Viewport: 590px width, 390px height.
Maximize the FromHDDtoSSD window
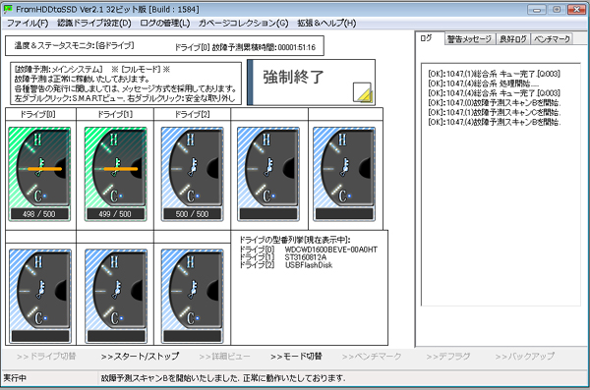click(x=557, y=10)
